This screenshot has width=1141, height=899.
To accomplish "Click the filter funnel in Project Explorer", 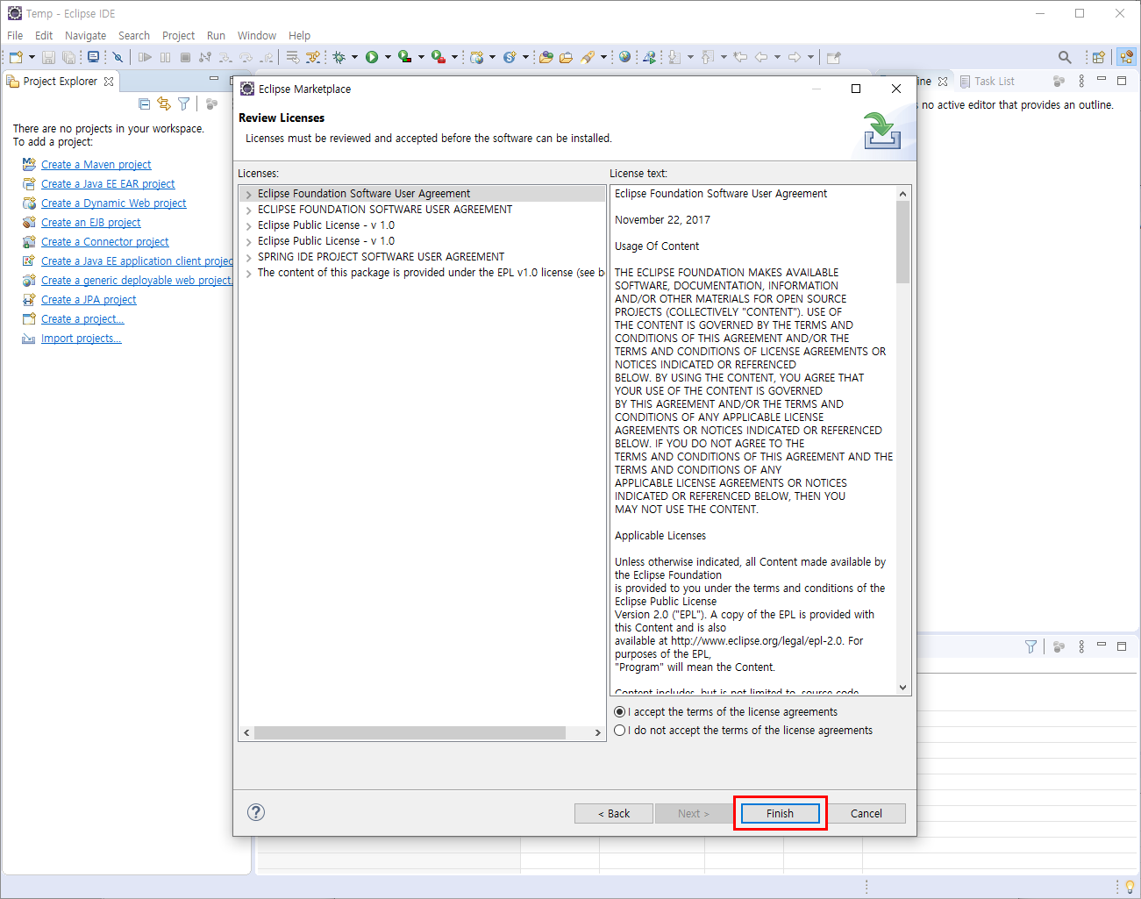I will [183, 103].
